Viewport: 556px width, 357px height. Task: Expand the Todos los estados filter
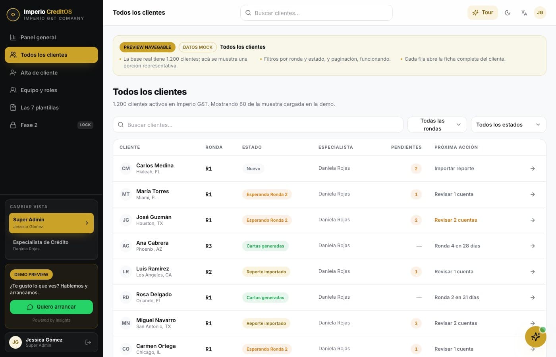point(508,125)
